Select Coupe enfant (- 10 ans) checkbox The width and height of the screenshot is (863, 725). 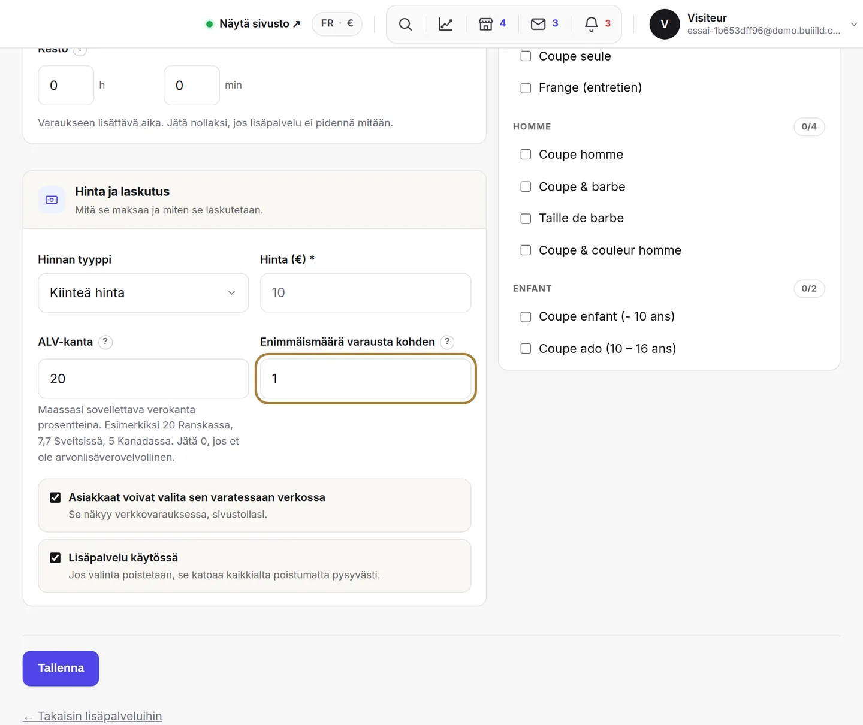coord(526,317)
